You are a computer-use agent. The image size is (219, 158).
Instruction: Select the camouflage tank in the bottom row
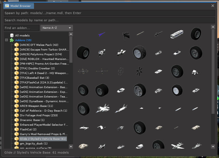click(84, 146)
